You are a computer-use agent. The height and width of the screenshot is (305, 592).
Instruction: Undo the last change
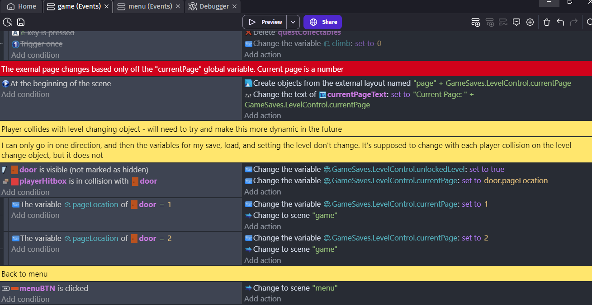pyautogui.click(x=560, y=22)
